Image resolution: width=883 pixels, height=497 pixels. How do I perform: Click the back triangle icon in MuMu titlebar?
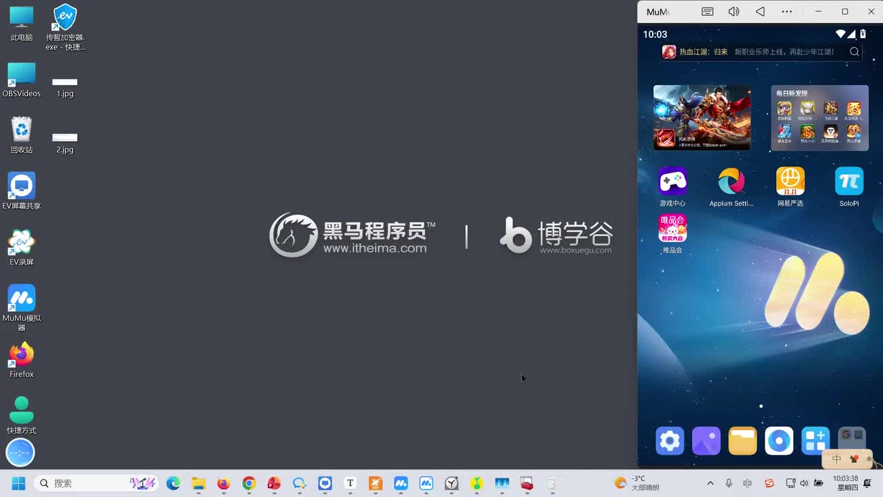[x=760, y=12]
